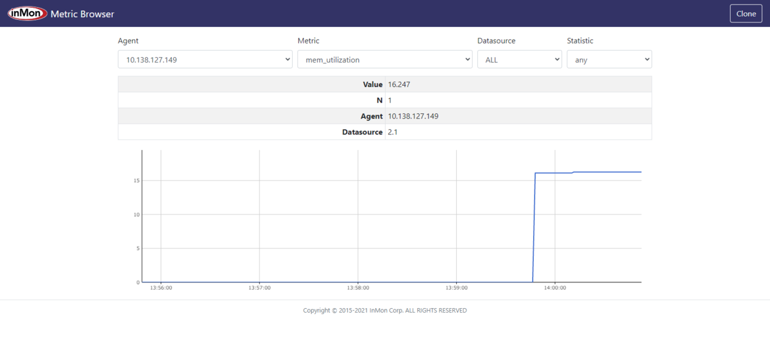Click the Clone button
Viewport: 770px width, 351px height.
[x=746, y=13]
